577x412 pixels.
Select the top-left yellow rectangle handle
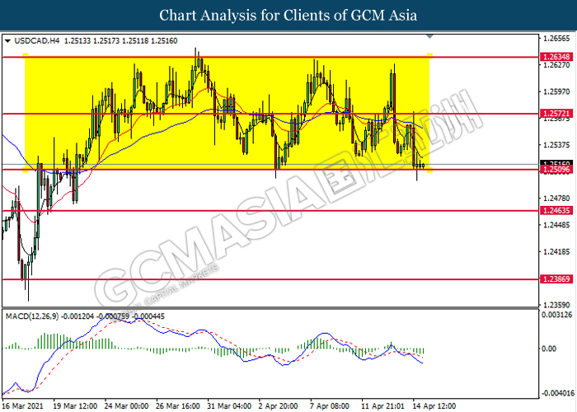tap(25, 55)
